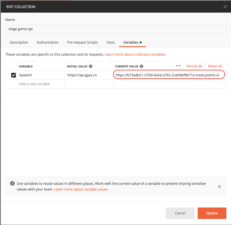The height and width of the screenshot is (225, 231).
Task: Click Add a new variable field
Action: click(x=41, y=84)
